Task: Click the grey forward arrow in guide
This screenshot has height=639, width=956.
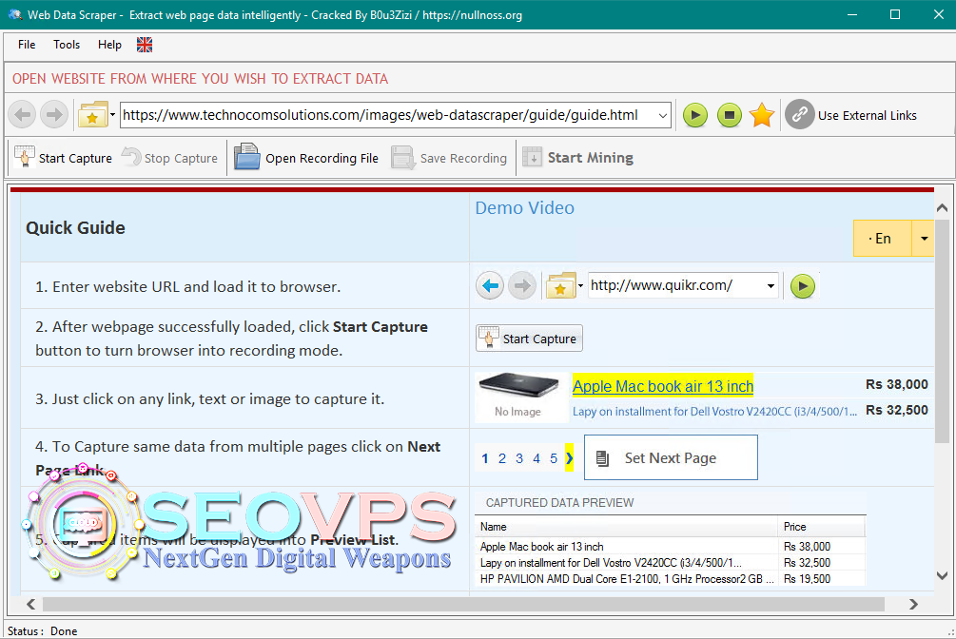Action: tap(522, 285)
